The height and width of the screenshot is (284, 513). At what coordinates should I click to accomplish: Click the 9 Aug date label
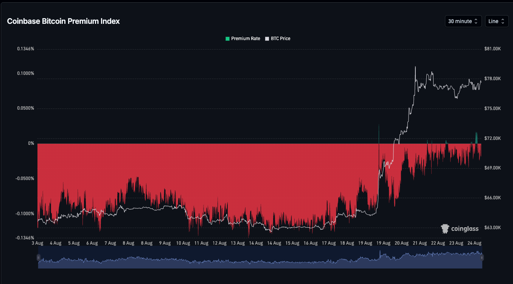[165, 243]
